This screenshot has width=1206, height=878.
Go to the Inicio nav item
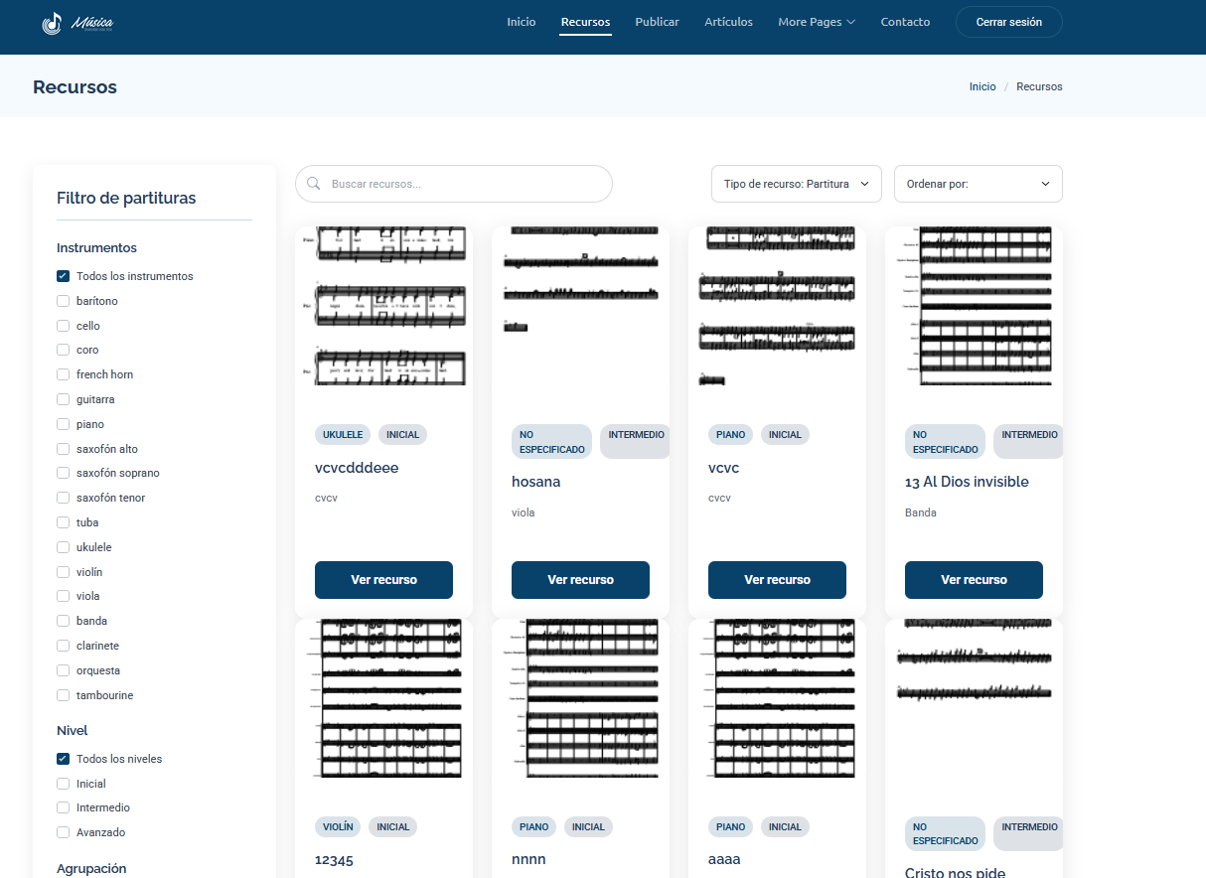tap(521, 22)
